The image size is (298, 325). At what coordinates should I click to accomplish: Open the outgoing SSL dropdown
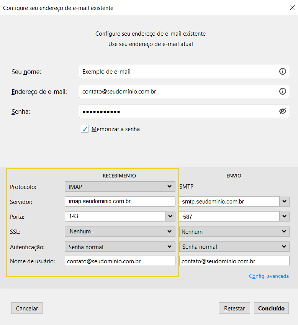click(x=234, y=231)
